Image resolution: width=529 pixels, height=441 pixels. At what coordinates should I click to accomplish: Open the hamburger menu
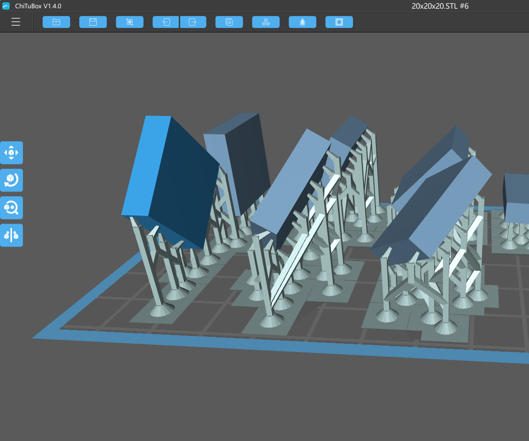[x=16, y=22]
